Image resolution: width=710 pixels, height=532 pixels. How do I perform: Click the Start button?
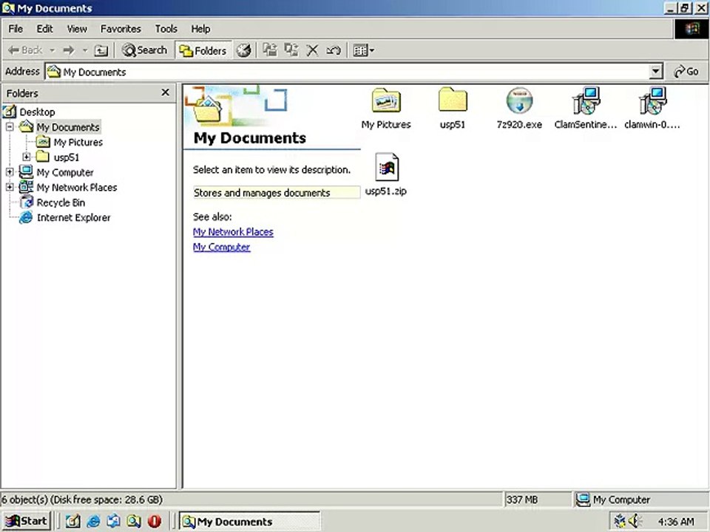(27, 521)
